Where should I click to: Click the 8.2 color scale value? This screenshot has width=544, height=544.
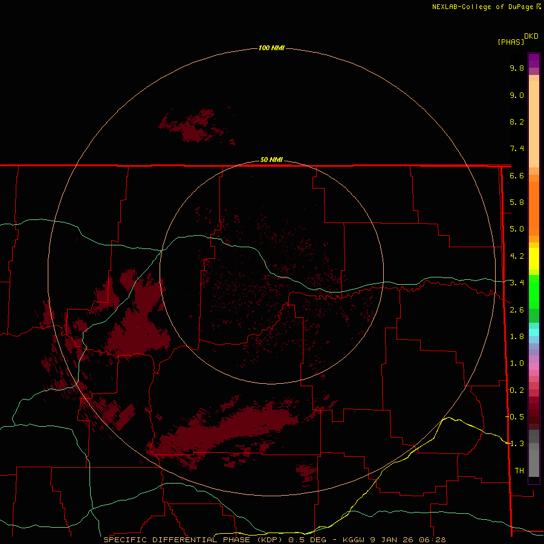coord(517,121)
